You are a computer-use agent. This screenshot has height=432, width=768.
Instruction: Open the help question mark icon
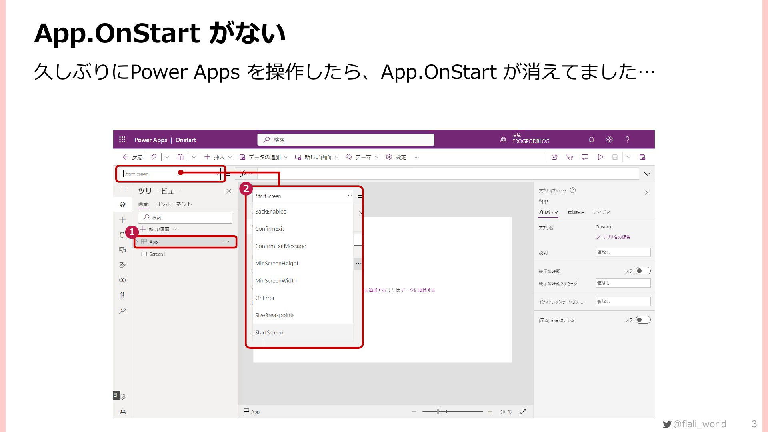pyautogui.click(x=627, y=140)
